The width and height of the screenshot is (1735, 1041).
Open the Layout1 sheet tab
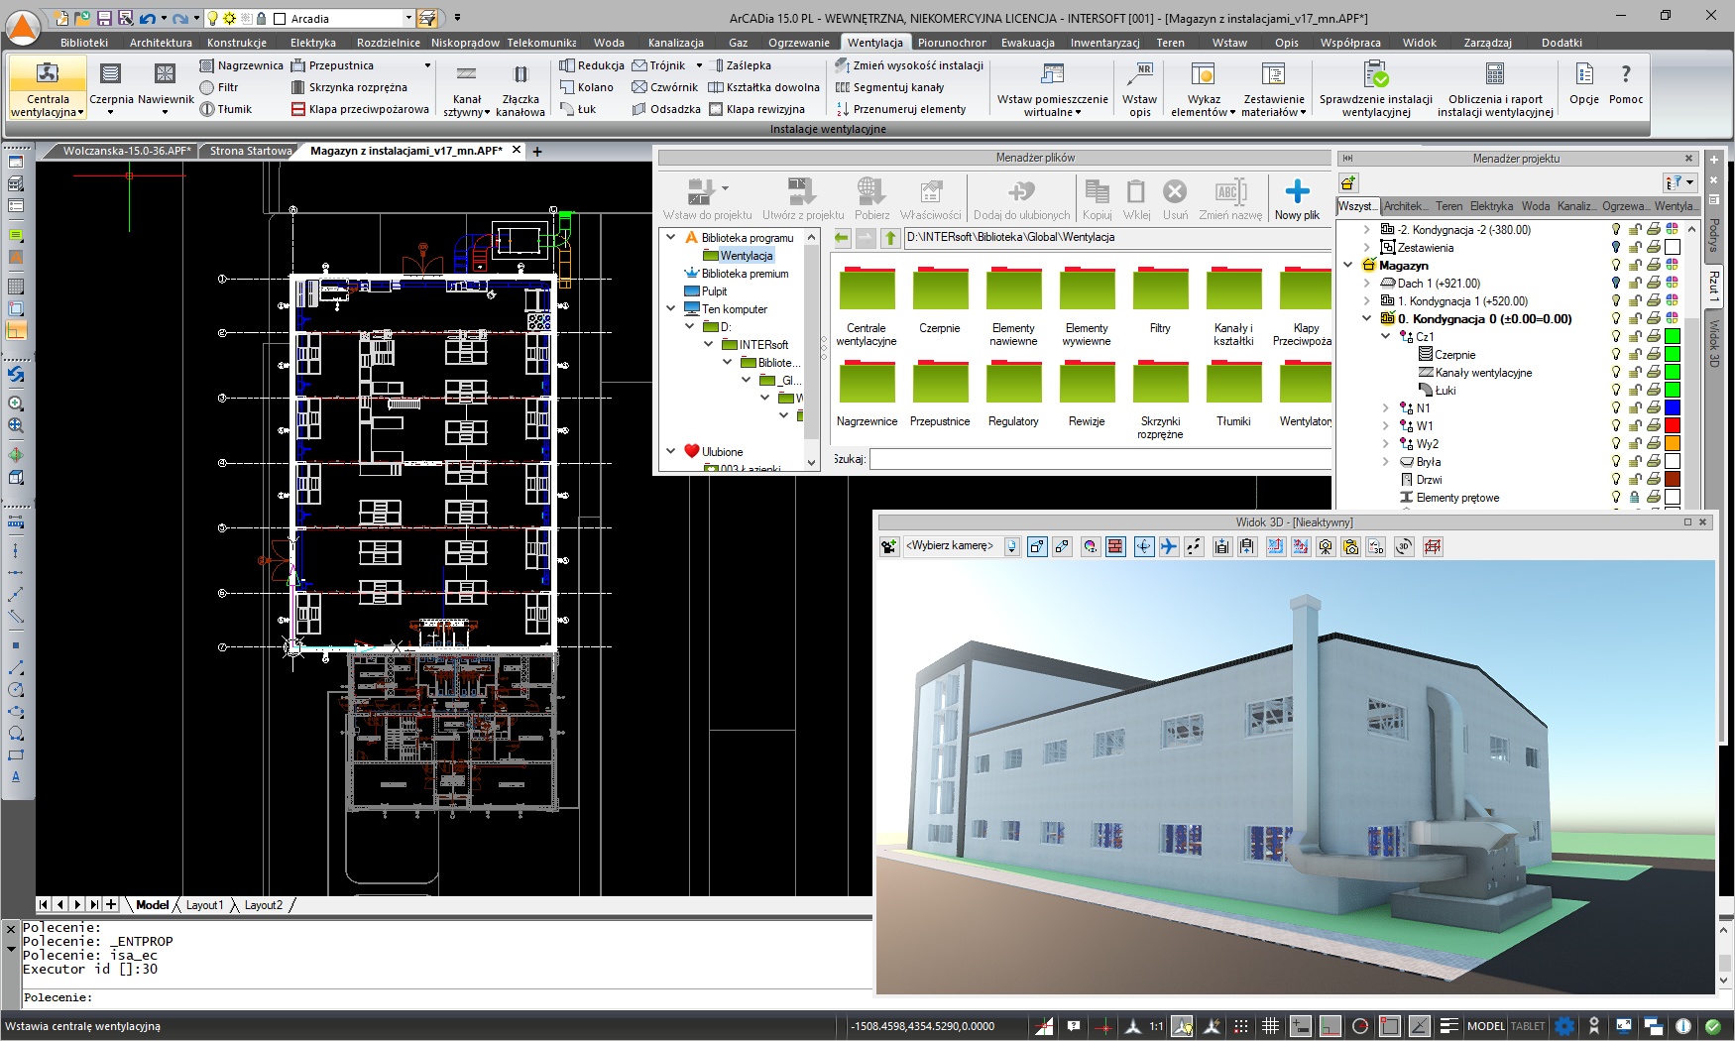click(205, 905)
